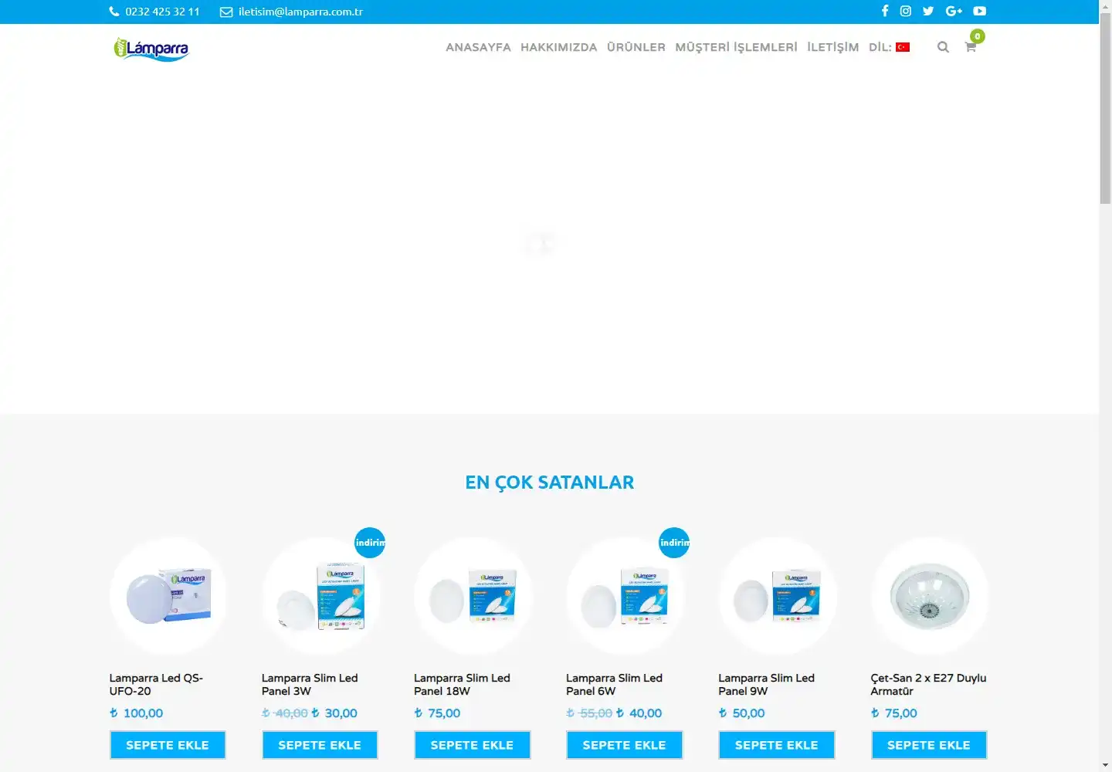The width and height of the screenshot is (1112, 772).
Task: Open MÜŞTERİ İŞLEMLERİ menu
Action: tap(736, 47)
